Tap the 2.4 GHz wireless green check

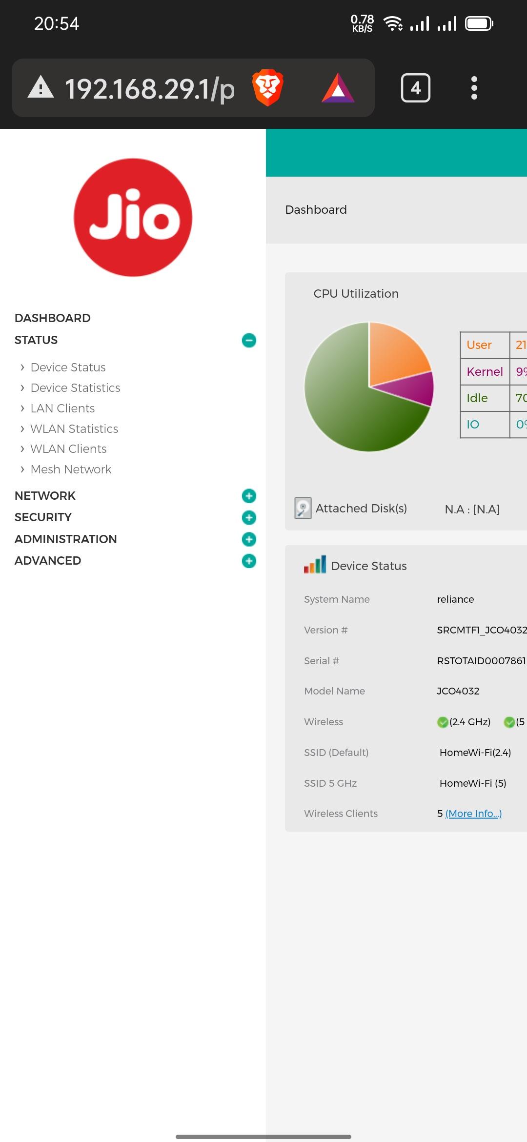point(443,722)
